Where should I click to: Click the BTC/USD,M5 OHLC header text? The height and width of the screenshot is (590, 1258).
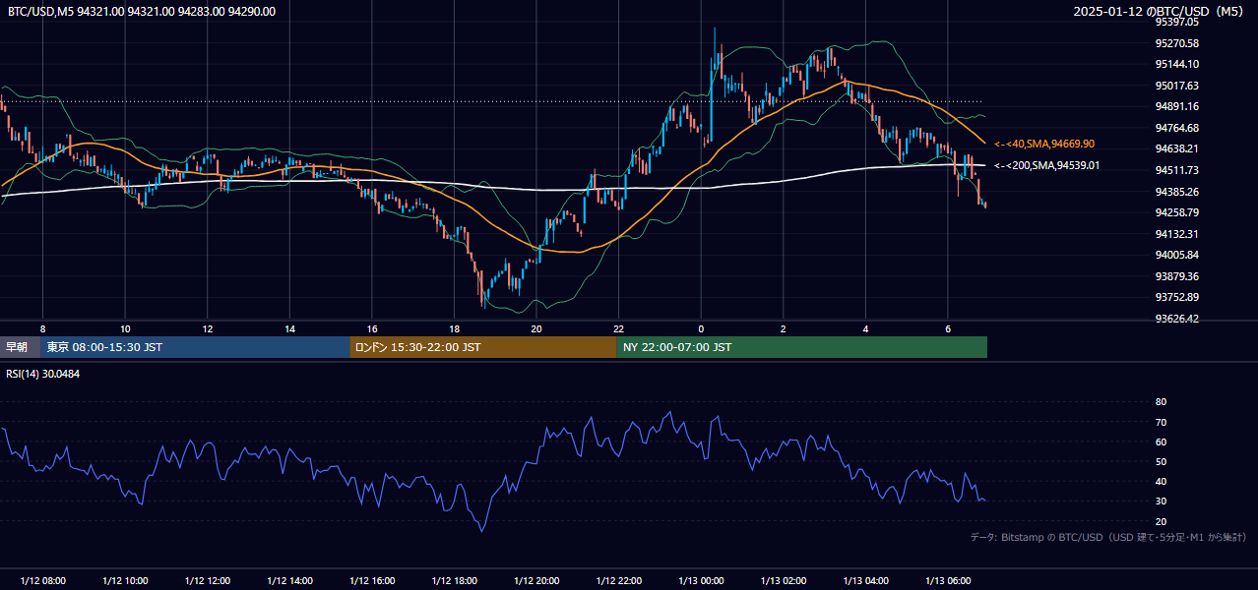click(x=142, y=11)
